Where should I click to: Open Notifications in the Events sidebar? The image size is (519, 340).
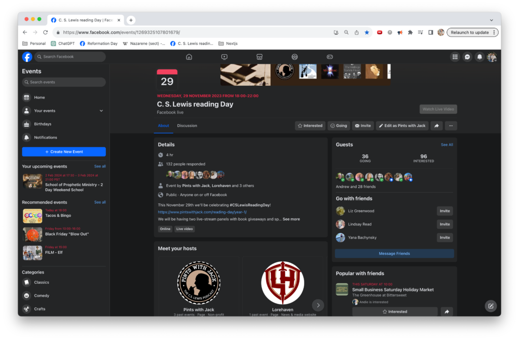(x=64, y=137)
